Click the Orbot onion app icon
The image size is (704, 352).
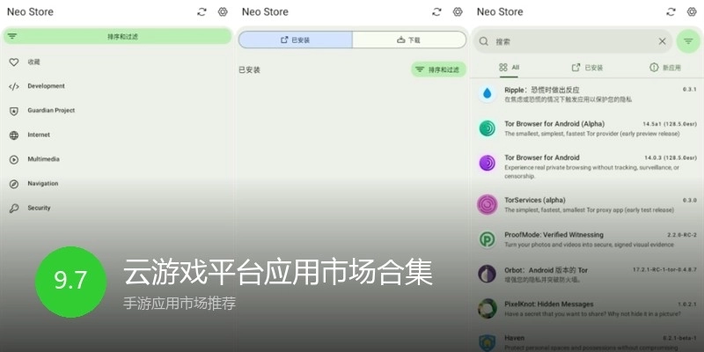coord(487,274)
